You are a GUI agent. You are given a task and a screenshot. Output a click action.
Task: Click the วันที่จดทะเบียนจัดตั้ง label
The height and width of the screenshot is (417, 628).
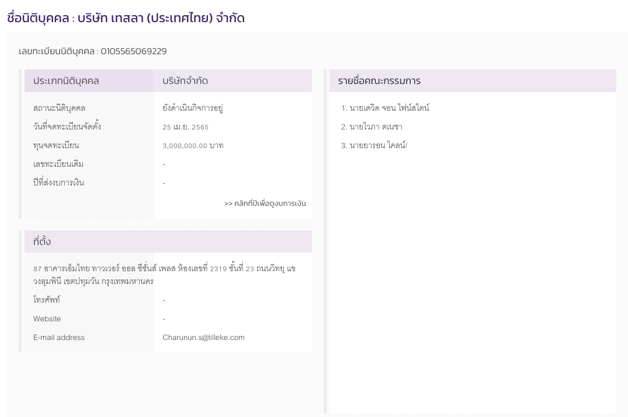coord(67,127)
